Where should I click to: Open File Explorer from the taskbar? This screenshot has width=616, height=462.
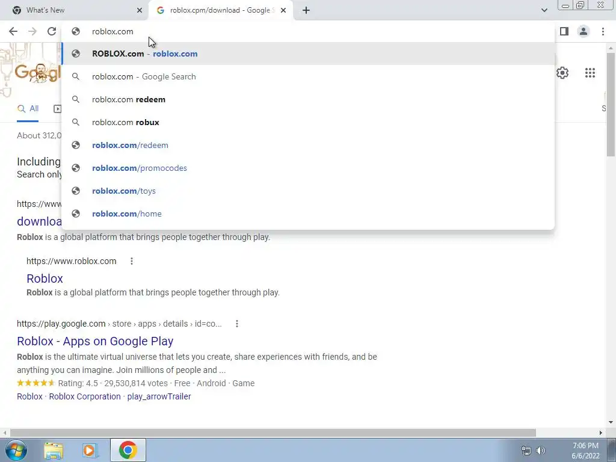54,450
